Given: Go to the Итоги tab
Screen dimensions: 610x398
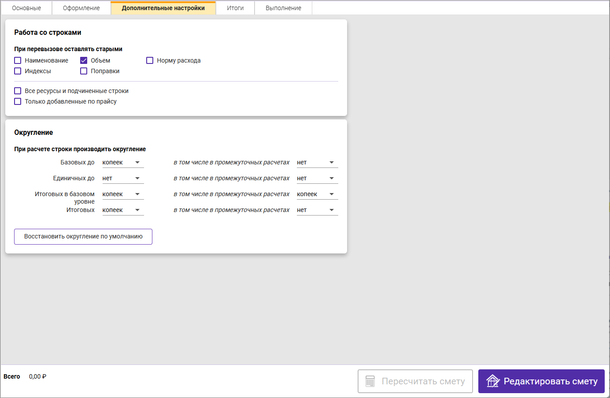Looking at the screenshot, I should [x=235, y=8].
